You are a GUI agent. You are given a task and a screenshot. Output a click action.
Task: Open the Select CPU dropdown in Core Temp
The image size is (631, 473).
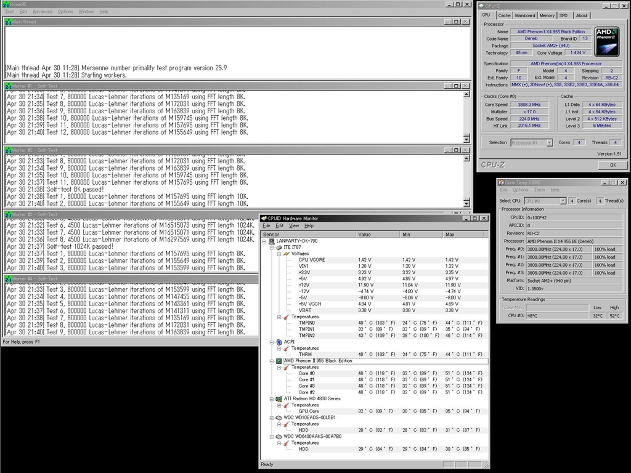[x=563, y=201]
